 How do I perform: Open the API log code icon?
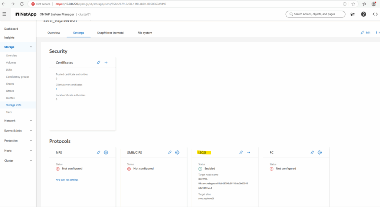point(375,14)
